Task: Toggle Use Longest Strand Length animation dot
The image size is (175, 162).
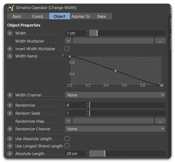Action: [x=10, y=146]
